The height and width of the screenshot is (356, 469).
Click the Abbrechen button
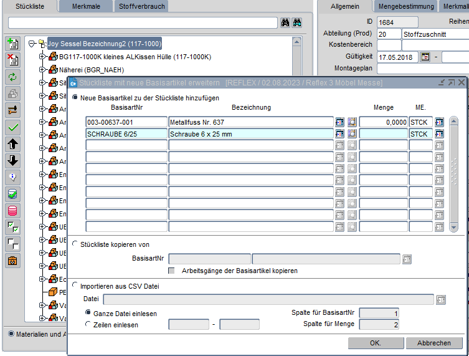434,343
